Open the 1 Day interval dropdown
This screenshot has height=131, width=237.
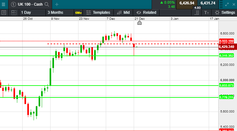32,13
